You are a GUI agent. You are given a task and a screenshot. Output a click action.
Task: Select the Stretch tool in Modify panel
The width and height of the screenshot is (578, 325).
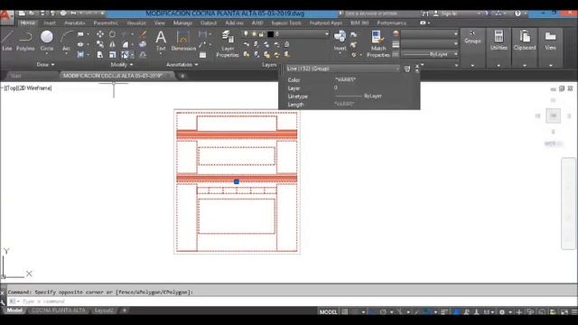[x=100, y=55]
